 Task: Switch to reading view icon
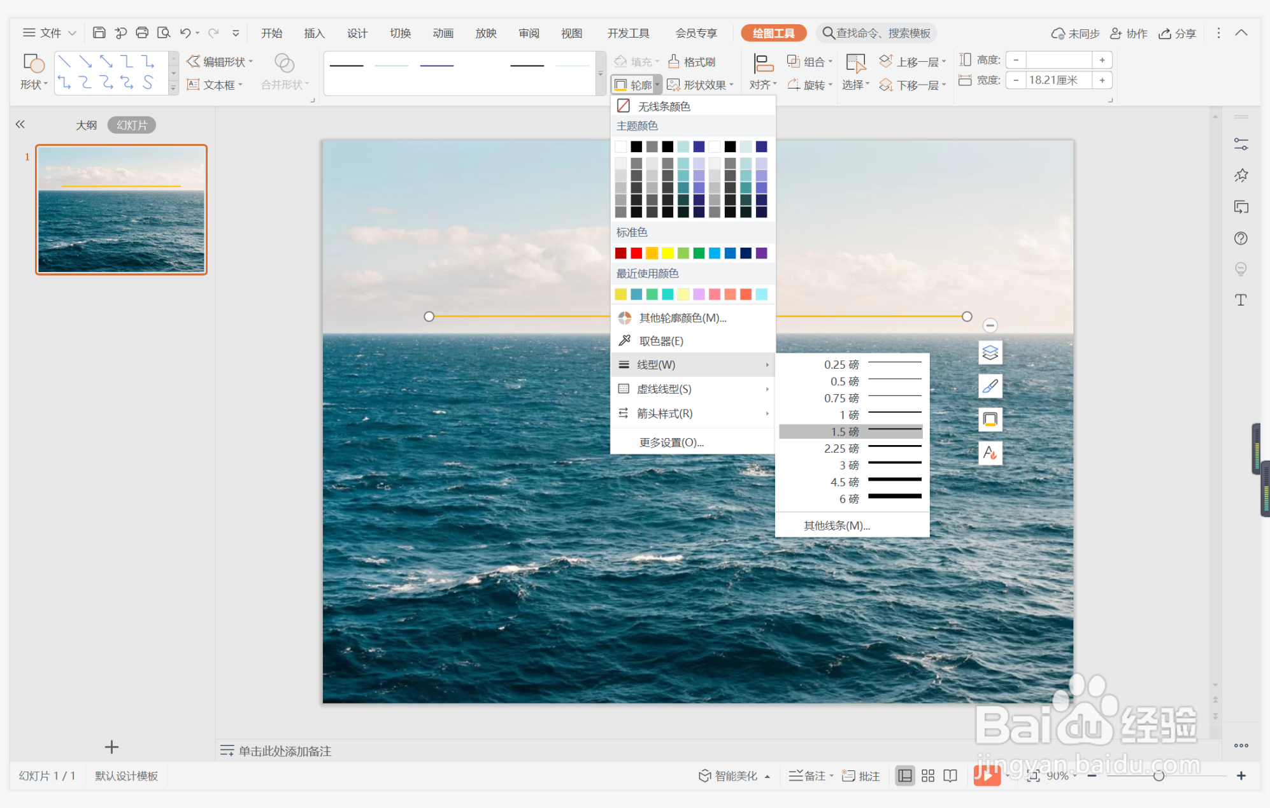pos(950,776)
